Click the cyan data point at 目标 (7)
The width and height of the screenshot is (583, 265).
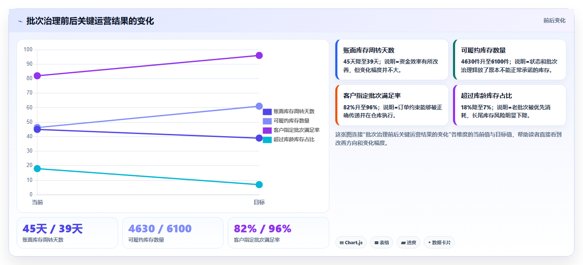259,184
